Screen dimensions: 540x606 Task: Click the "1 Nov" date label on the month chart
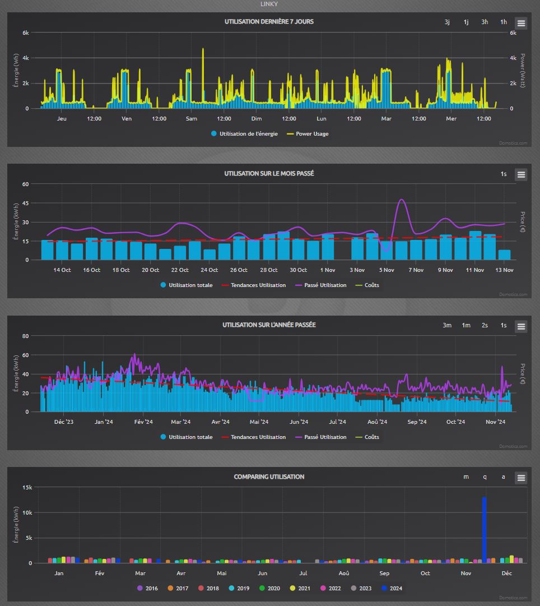pos(328,270)
